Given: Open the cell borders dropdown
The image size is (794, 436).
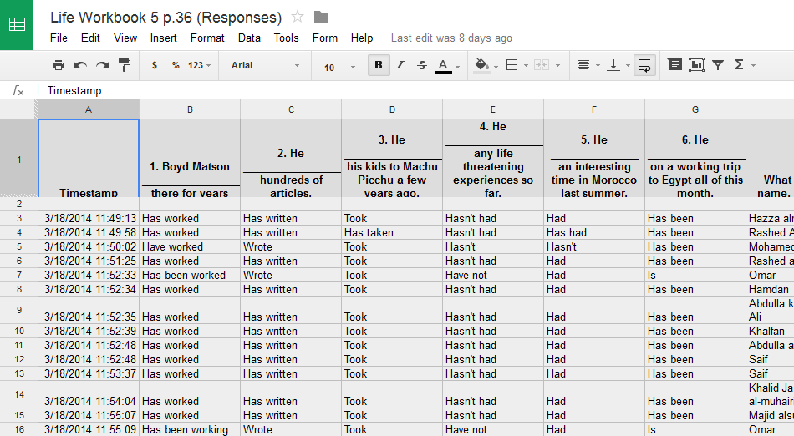Looking at the screenshot, I should tap(517, 65).
